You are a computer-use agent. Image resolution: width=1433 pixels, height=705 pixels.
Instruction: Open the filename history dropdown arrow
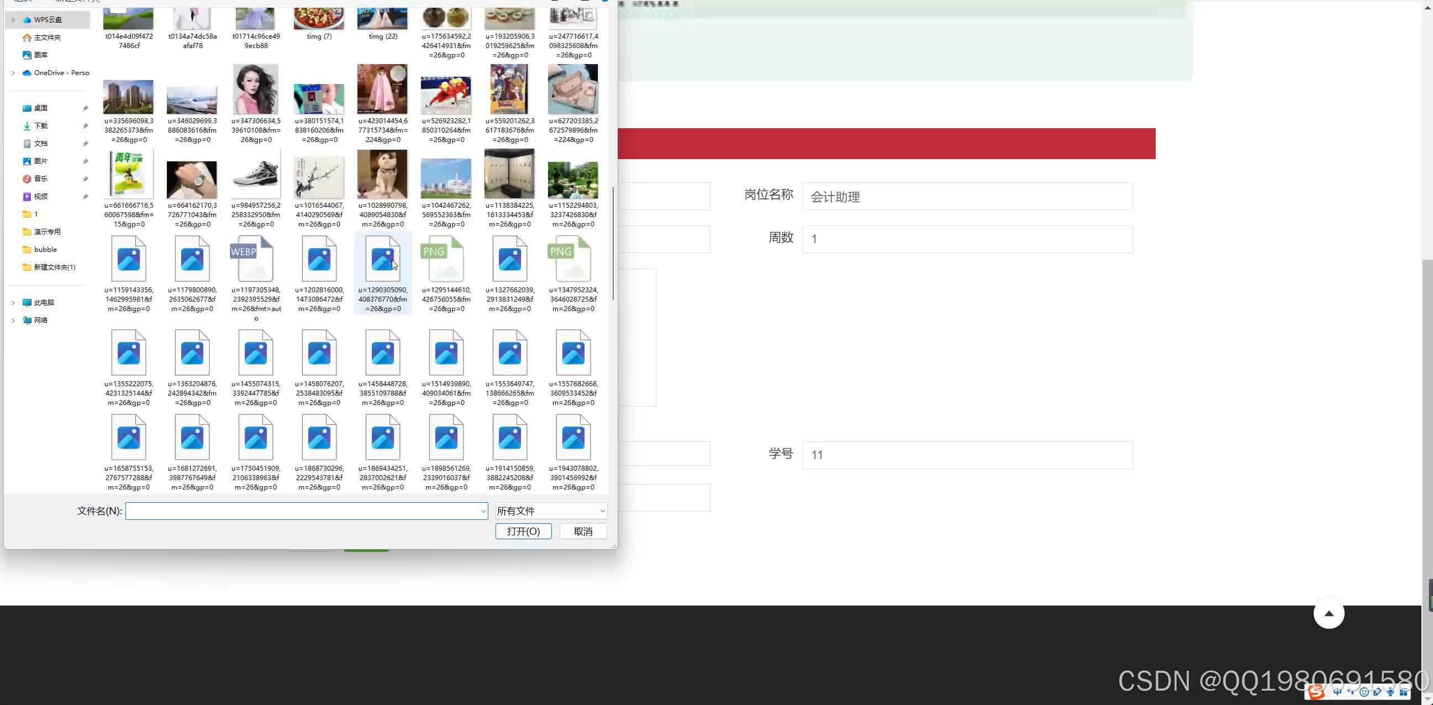482,511
